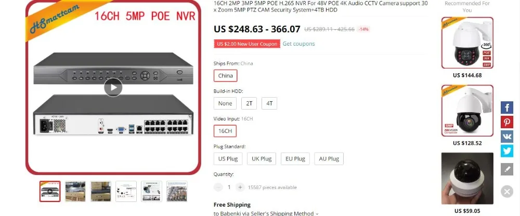The width and height of the screenshot is (520, 216).
Task: Increase quantity with the plus button
Action: pyautogui.click(x=240, y=187)
